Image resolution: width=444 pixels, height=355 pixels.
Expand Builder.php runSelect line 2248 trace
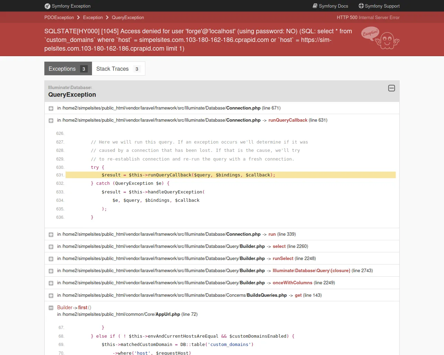pos(51,259)
